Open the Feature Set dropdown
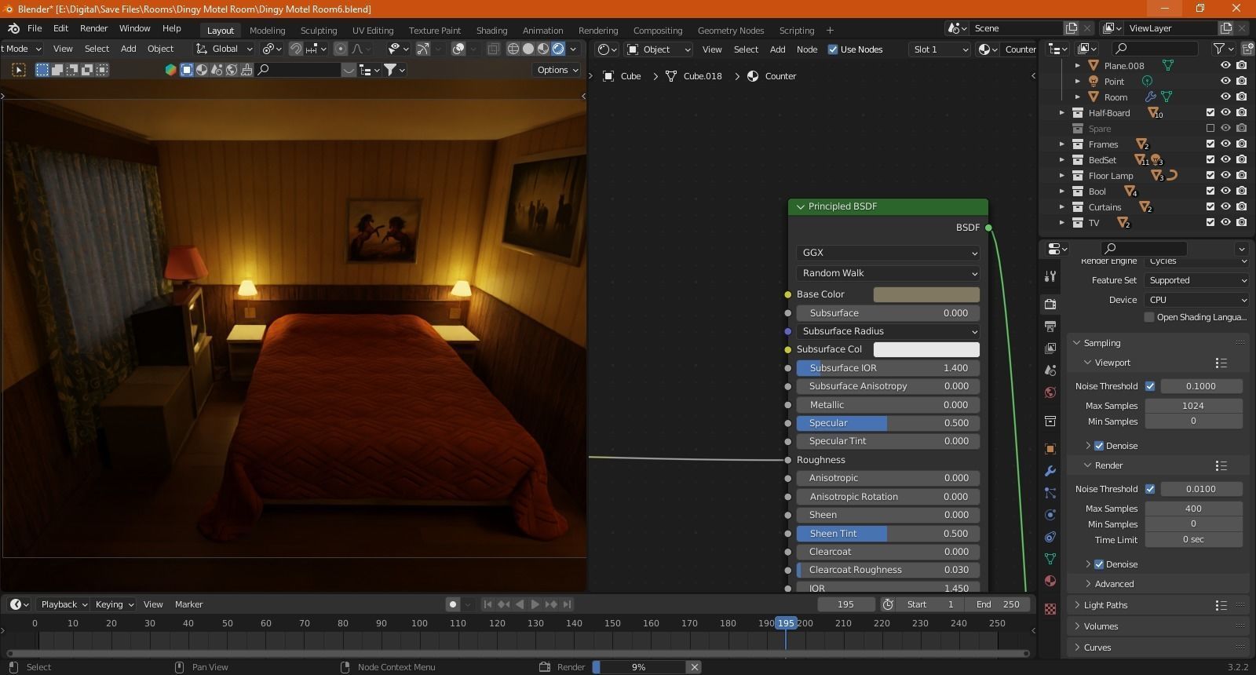Screen dimensions: 1256x675 (x=1196, y=280)
